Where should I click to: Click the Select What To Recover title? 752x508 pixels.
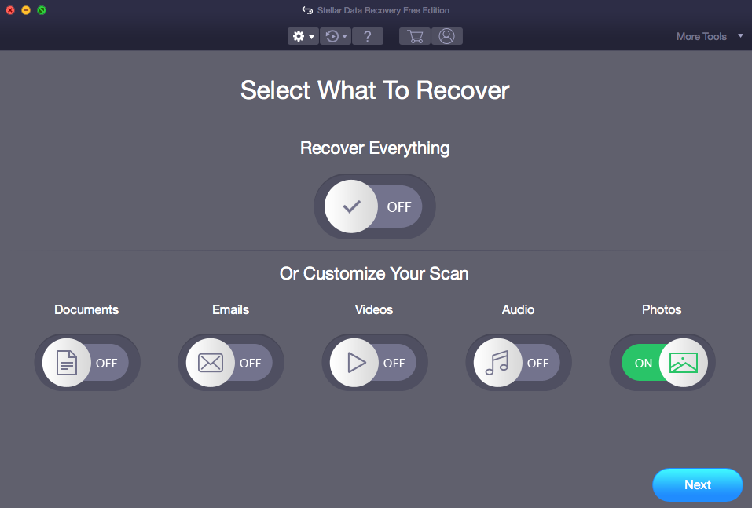375,90
